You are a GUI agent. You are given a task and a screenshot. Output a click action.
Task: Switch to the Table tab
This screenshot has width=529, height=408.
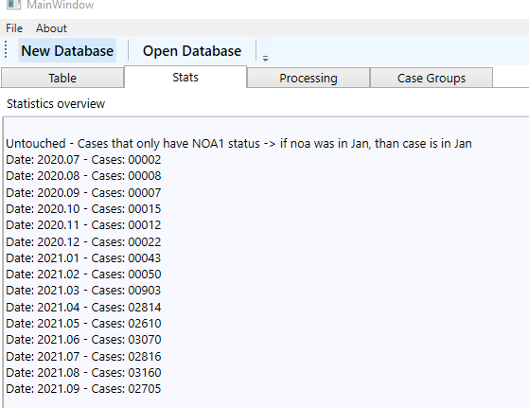[x=62, y=78]
